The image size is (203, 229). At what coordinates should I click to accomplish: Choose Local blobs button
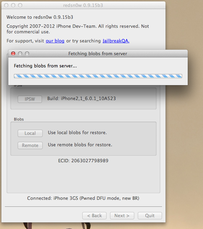30,133
